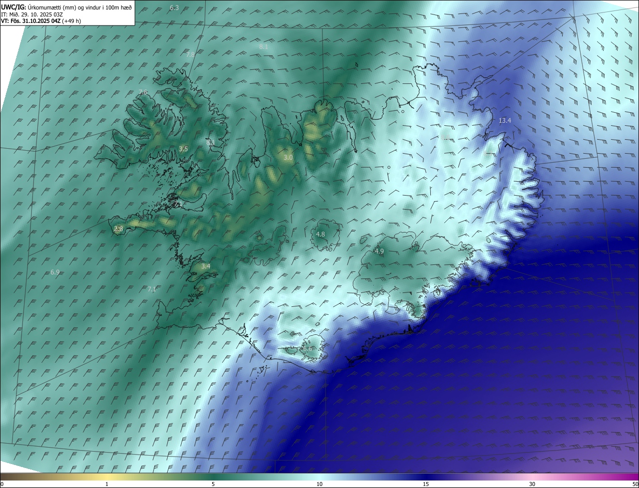Screen dimensions: 639x488
Task: Click the 15 tick on the color scale
Action: pyautogui.click(x=426, y=484)
